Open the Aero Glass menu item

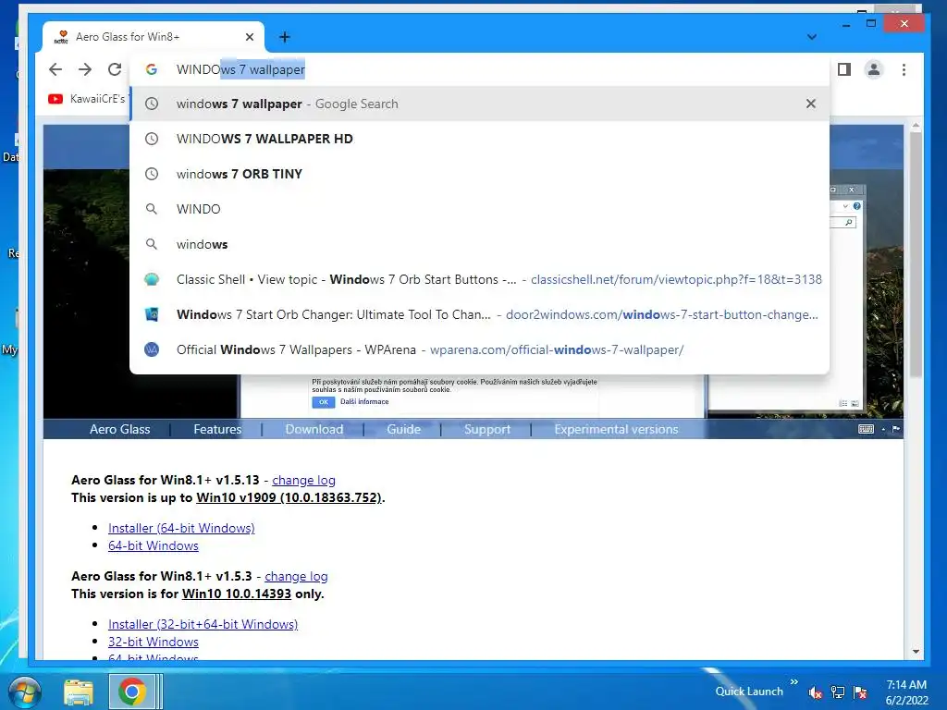point(119,429)
